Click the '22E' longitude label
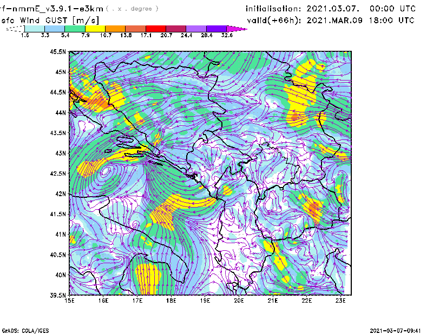Viewport: 433px width, 334px height. pyautogui.click(x=306, y=300)
